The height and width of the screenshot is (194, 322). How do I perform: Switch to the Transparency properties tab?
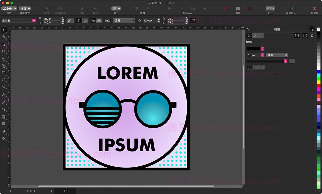click(261, 35)
